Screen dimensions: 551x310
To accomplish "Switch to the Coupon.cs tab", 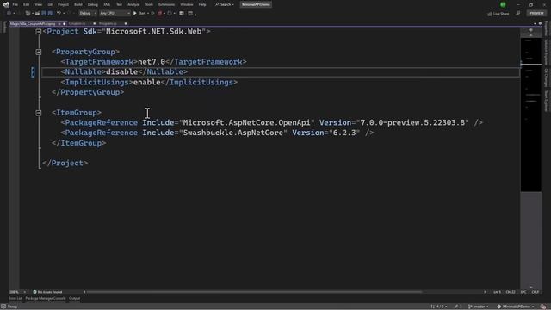I will coord(77,23).
